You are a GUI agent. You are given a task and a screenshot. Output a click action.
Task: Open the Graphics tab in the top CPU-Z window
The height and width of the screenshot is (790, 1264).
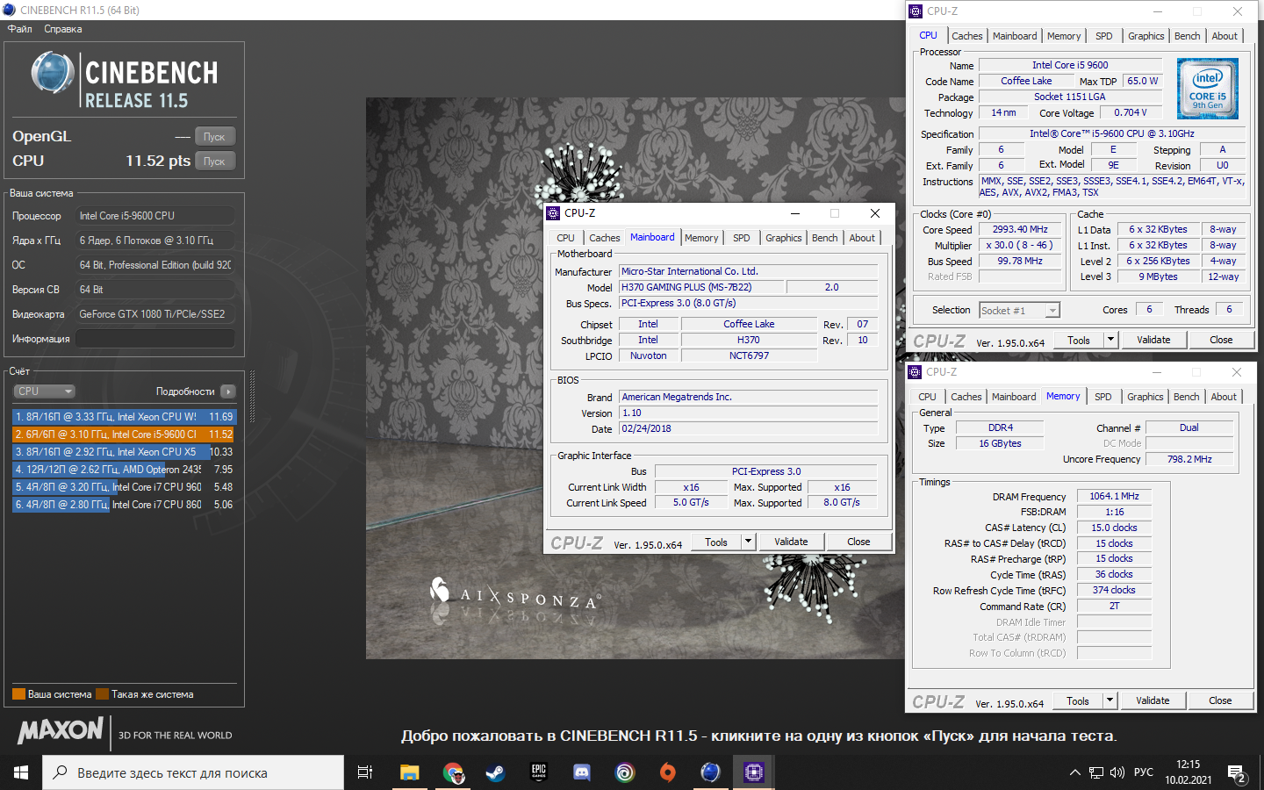pos(1145,36)
